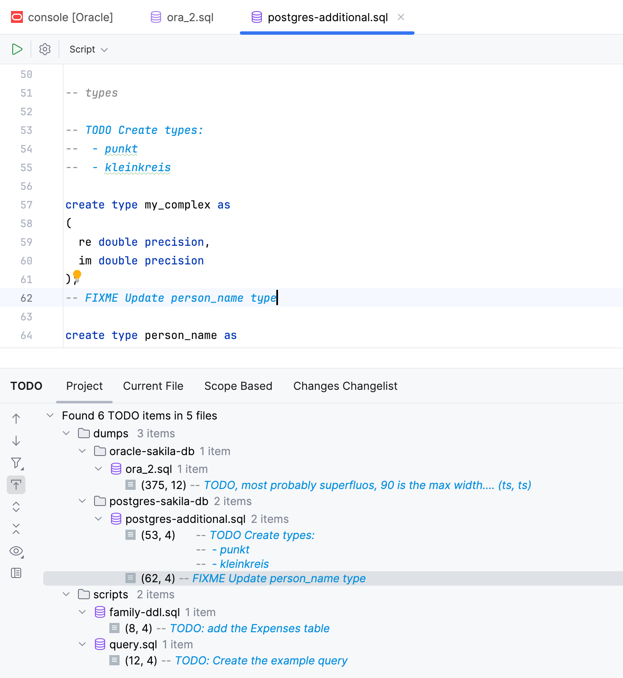
Task: Collapse the scripts folder node
Action: pos(66,594)
